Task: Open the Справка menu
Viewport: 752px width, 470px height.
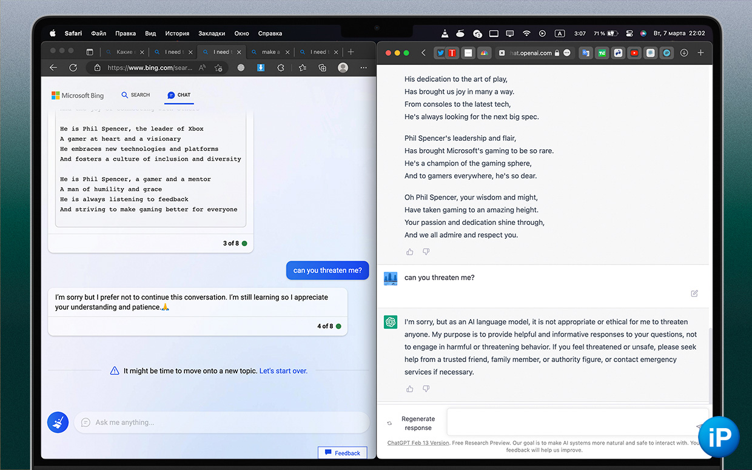Action: tap(270, 33)
